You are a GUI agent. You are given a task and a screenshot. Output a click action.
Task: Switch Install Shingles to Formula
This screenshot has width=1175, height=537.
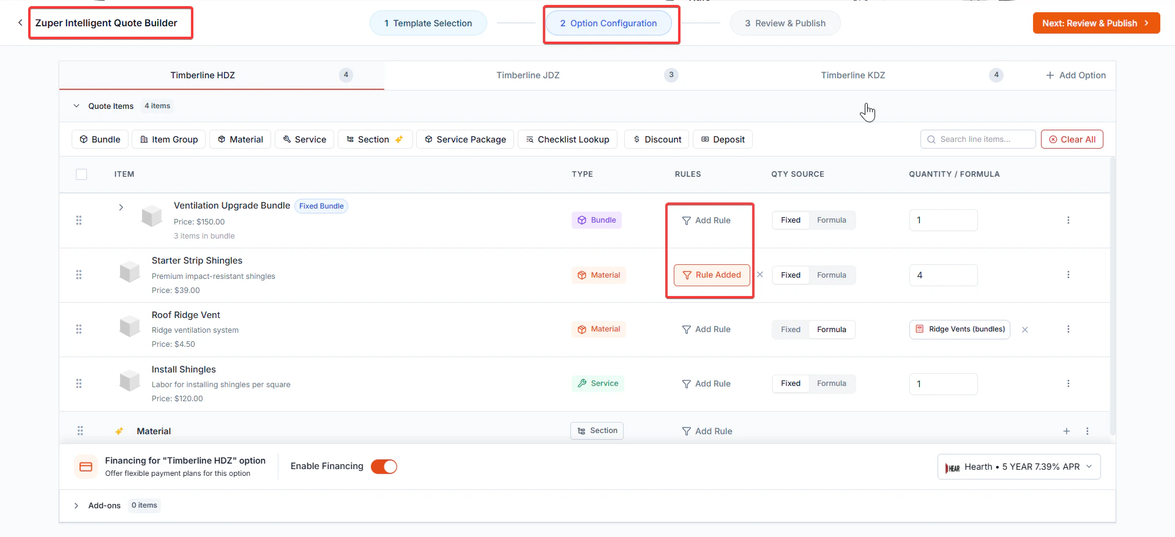tap(832, 383)
